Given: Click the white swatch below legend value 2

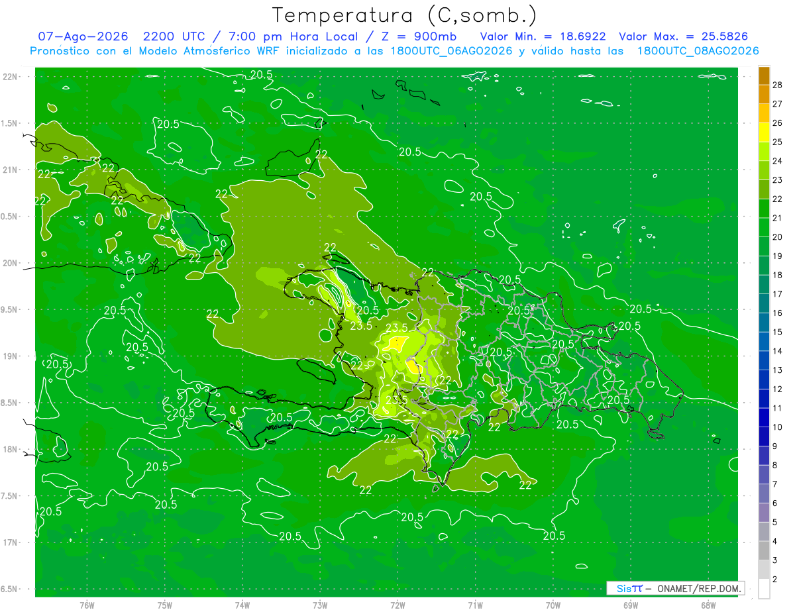Looking at the screenshot, I should point(764,589).
